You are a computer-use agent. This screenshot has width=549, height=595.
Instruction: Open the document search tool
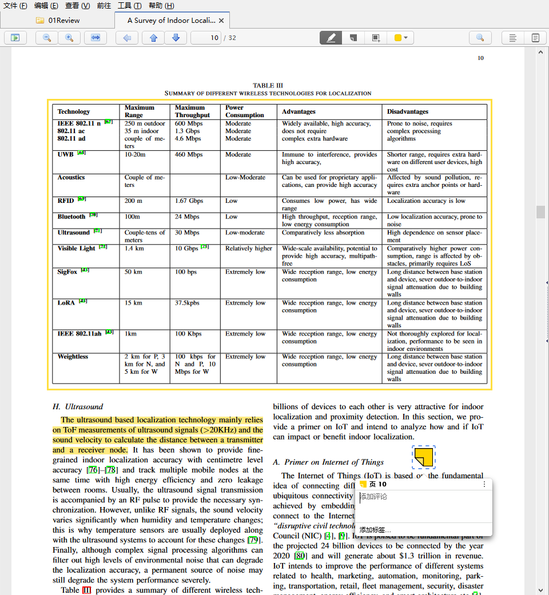click(x=480, y=38)
